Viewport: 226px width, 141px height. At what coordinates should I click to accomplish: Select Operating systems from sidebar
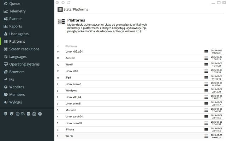tap(24, 64)
